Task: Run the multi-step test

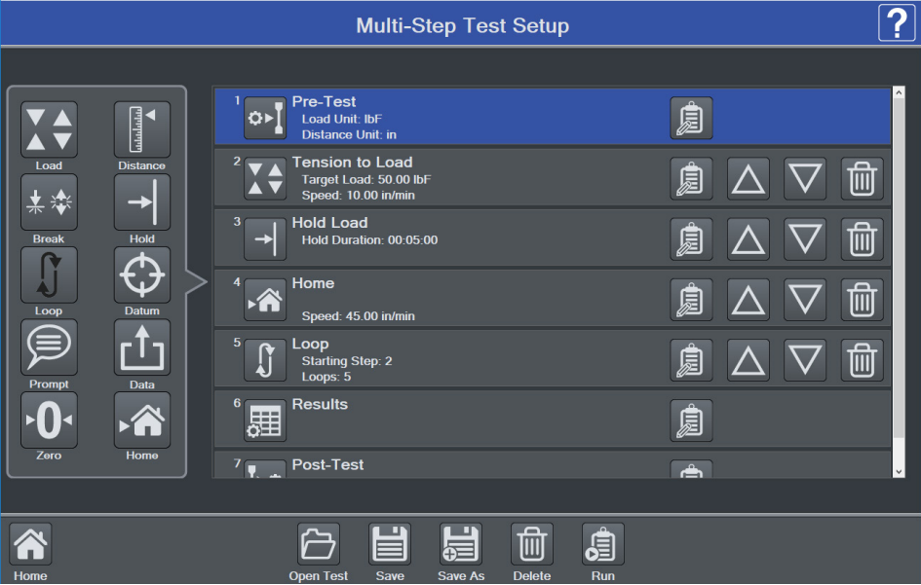Action: pyautogui.click(x=603, y=545)
